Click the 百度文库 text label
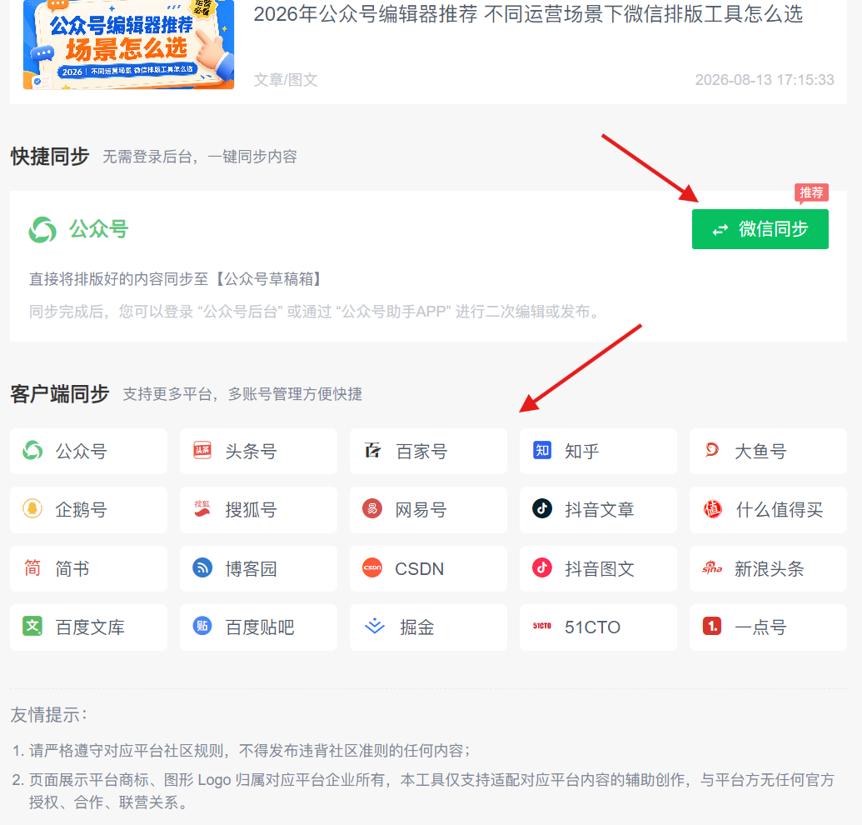 tap(90, 627)
